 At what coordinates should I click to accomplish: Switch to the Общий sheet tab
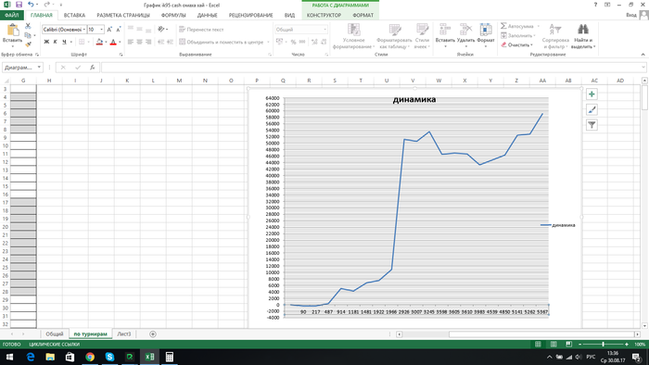(54, 334)
